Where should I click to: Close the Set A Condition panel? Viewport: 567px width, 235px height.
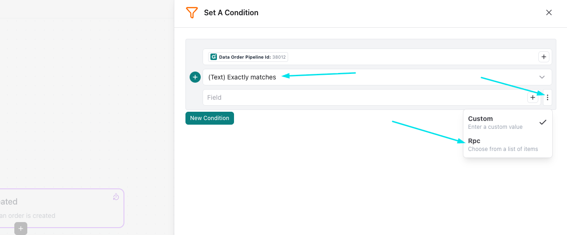[x=549, y=12]
